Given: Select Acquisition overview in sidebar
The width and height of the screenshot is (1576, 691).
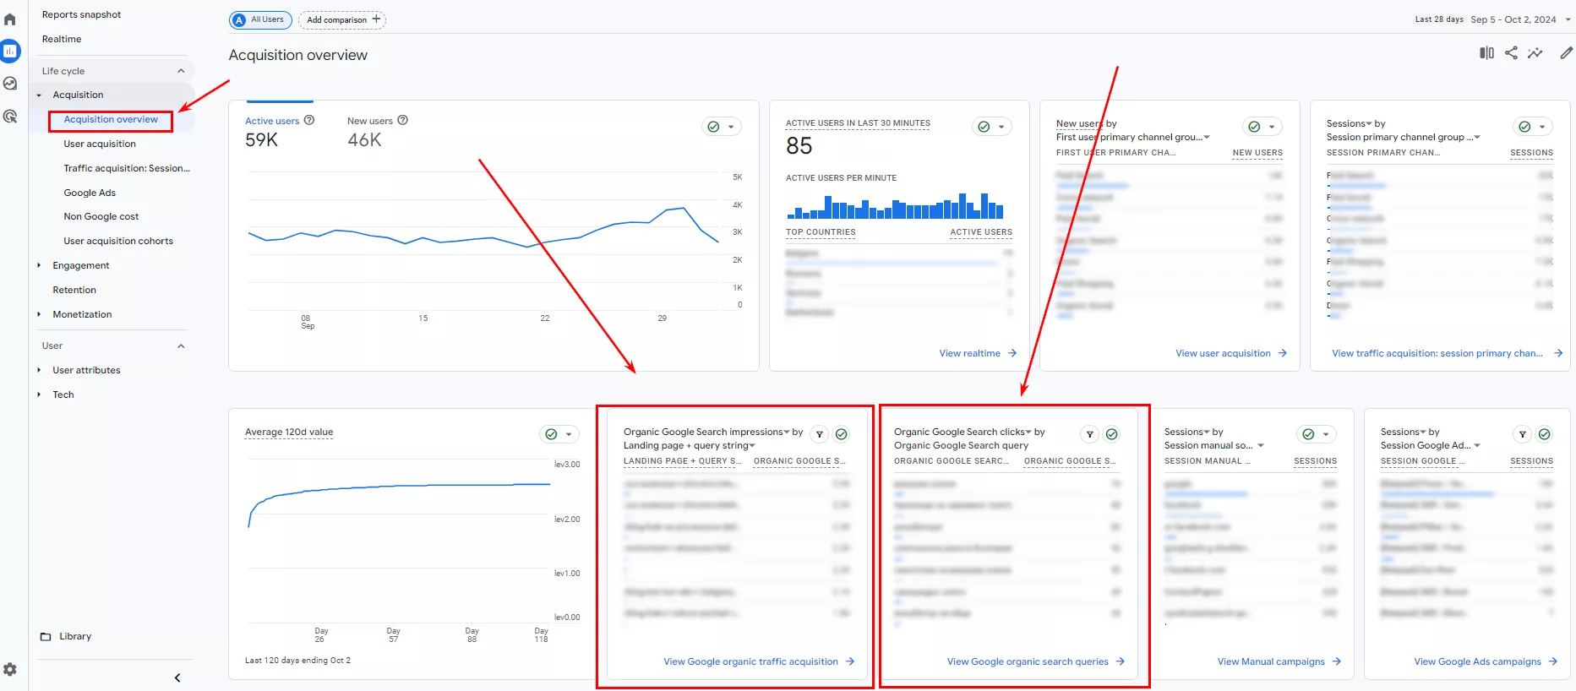Looking at the screenshot, I should point(111,120).
